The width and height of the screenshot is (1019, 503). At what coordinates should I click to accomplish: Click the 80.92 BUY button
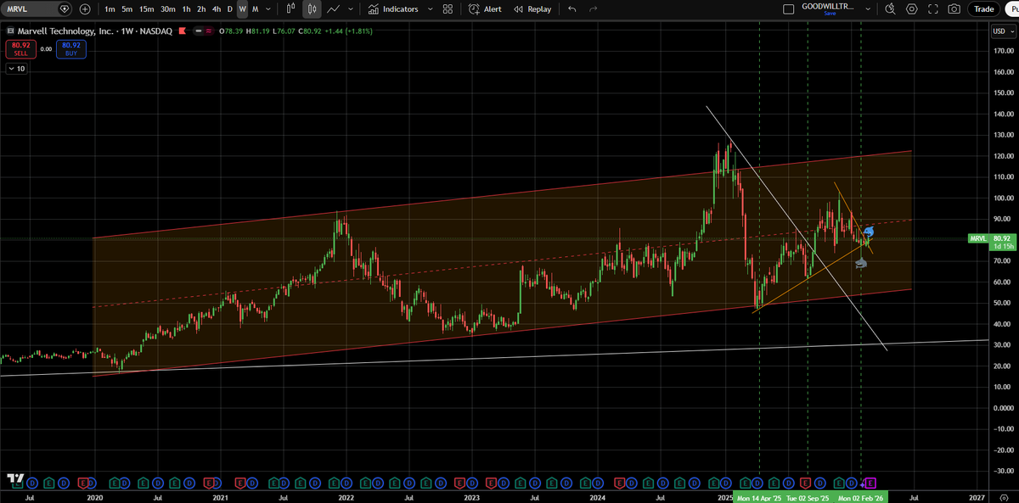tap(71, 48)
